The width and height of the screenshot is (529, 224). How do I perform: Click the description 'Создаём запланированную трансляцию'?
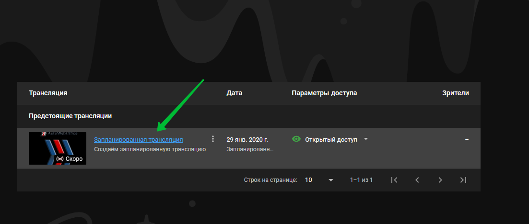(150, 149)
